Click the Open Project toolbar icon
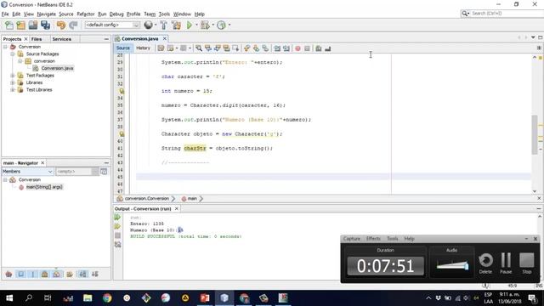544x306 pixels. coord(33,25)
